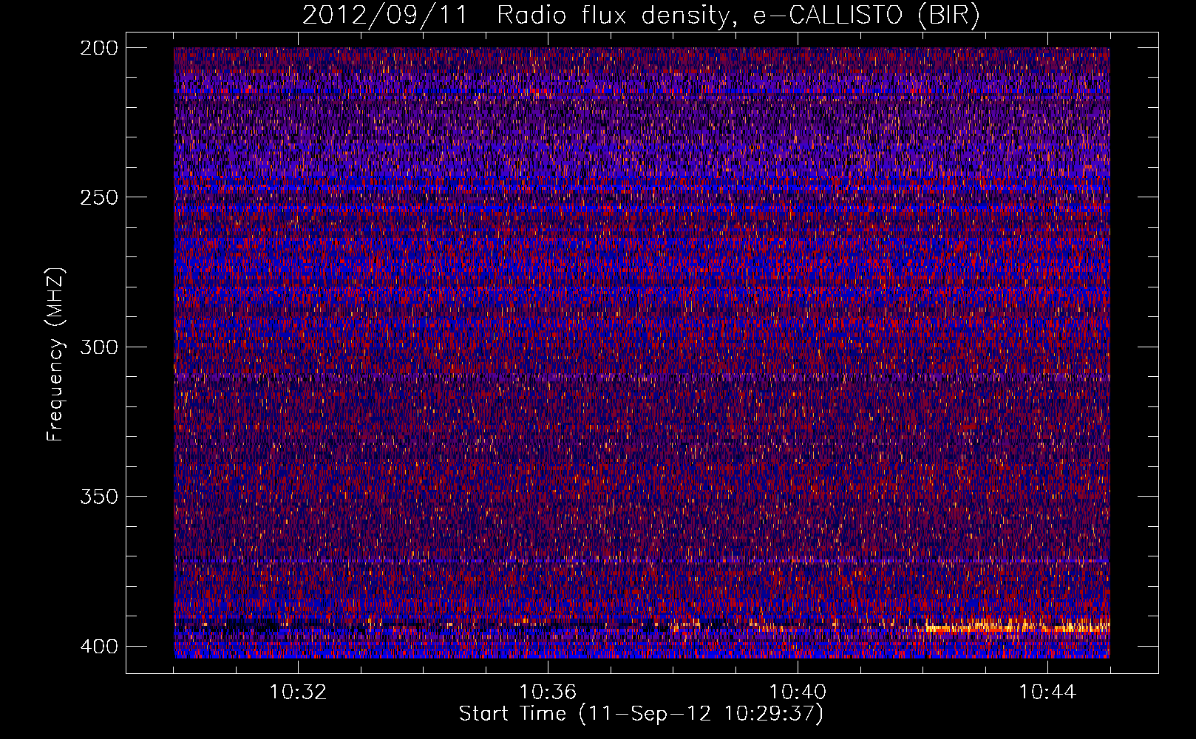The width and height of the screenshot is (1196, 739).
Task: Select the 250 frequency tick label
Action: click(98, 197)
